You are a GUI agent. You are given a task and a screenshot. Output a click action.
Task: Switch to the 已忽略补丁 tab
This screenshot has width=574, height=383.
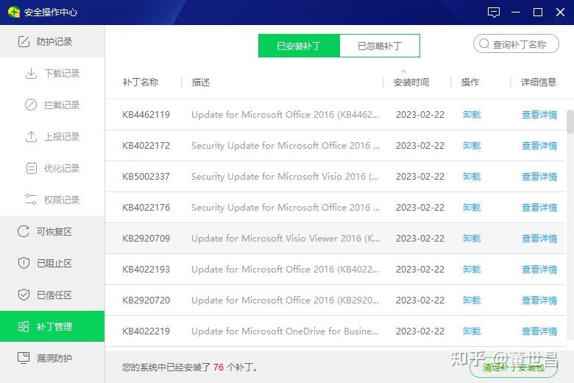380,46
